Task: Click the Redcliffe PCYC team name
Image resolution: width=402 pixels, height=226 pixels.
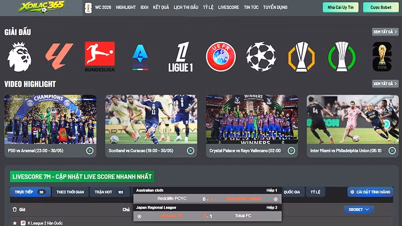Action: [172, 198]
